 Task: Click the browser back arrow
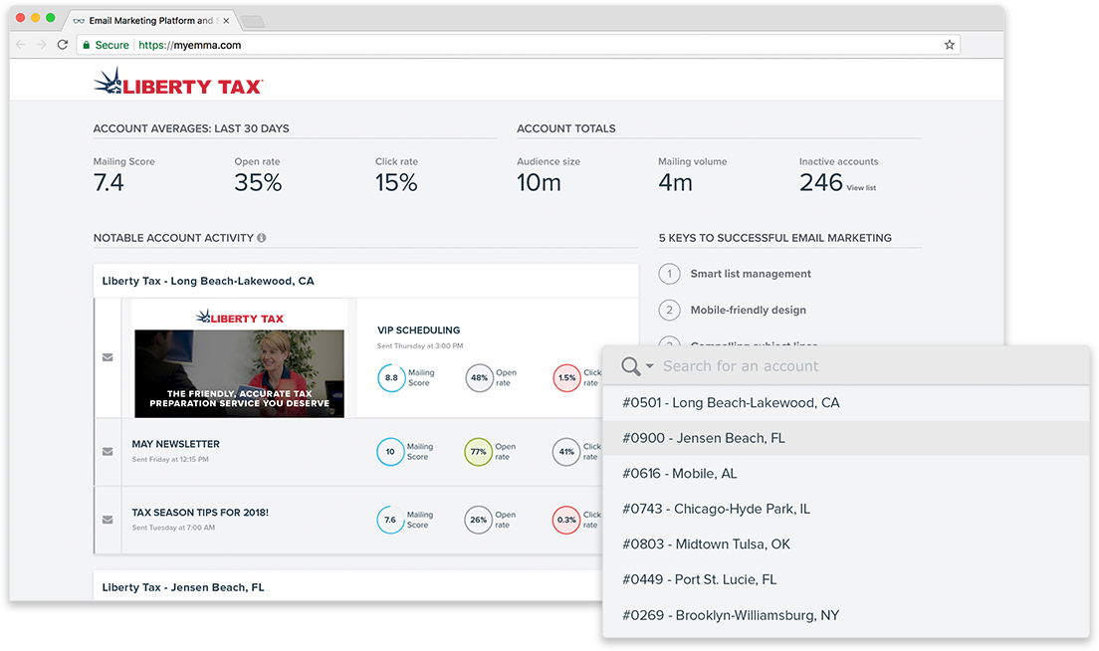tap(20, 45)
